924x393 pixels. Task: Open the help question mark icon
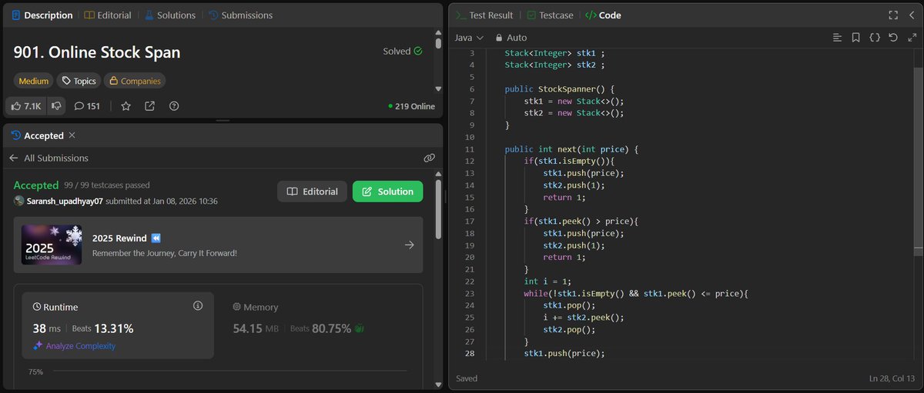(173, 106)
